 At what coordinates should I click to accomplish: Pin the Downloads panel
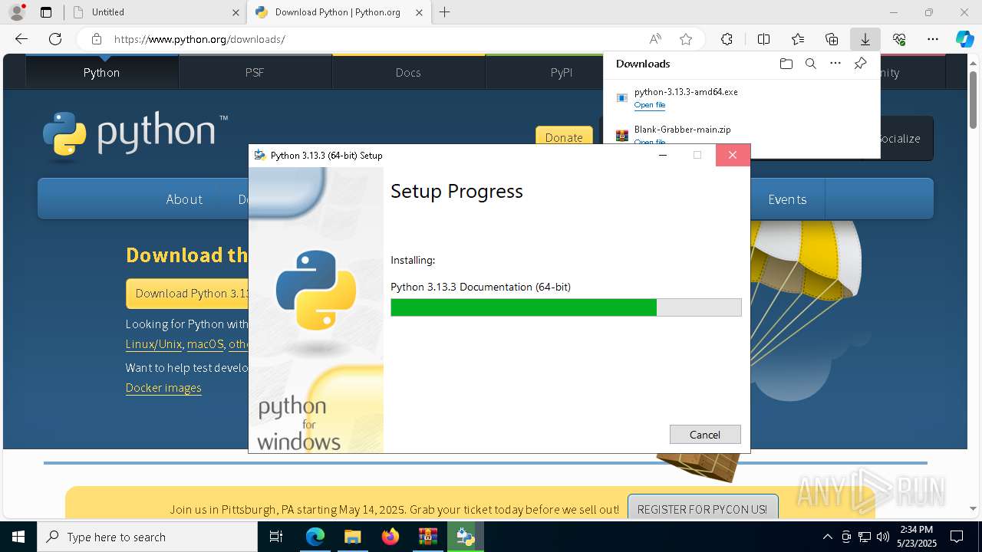click(860, 64)
